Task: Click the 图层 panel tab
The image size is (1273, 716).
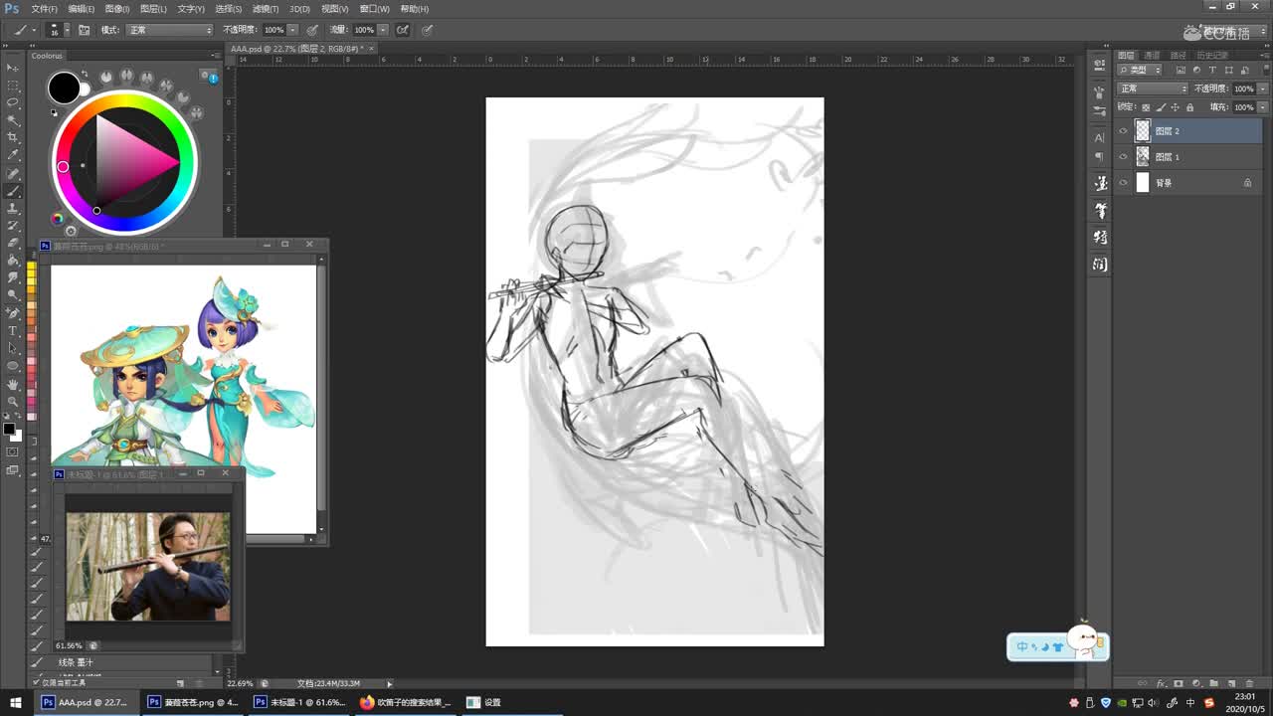Action: pyautogui.click(x=1126, y=56)
